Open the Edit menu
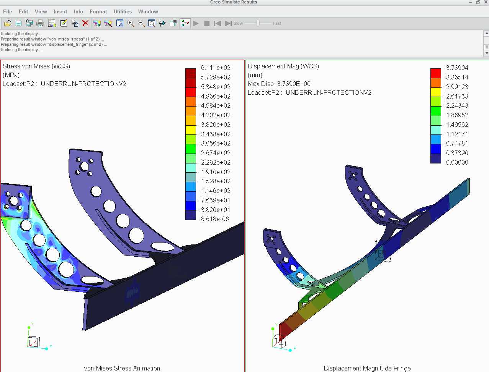489x372 pixels. (x=23, y=11)
